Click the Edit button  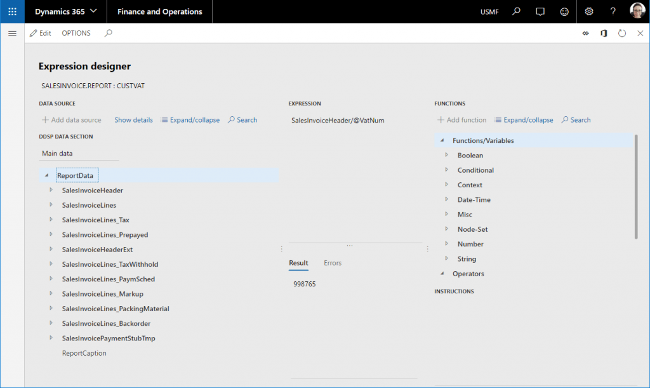[x=40, y=33]
